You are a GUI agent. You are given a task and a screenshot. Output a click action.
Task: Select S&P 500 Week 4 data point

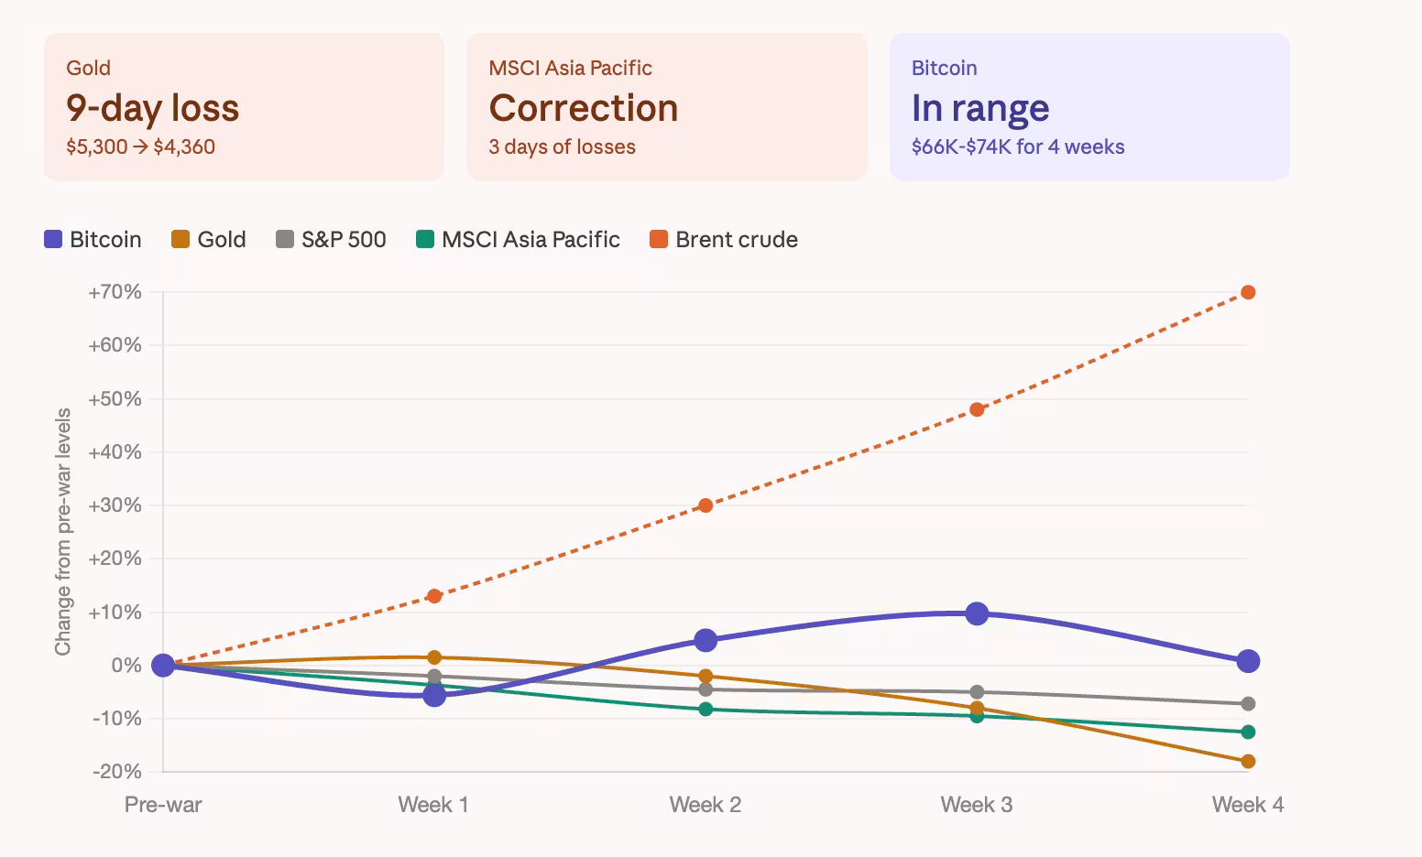coord(1248,703)
